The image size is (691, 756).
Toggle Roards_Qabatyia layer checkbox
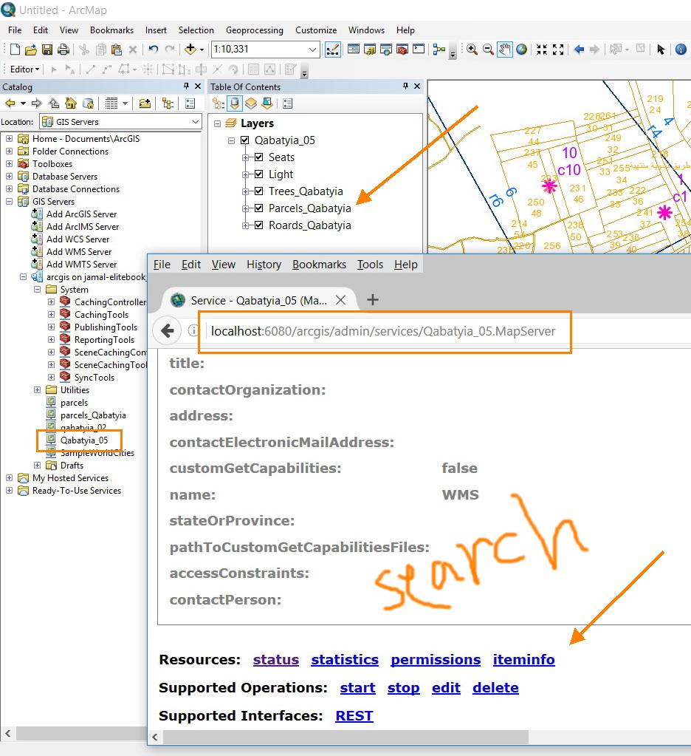click(258, 225)
